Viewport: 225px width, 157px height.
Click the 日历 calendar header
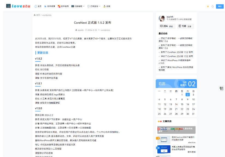(162, 84)
